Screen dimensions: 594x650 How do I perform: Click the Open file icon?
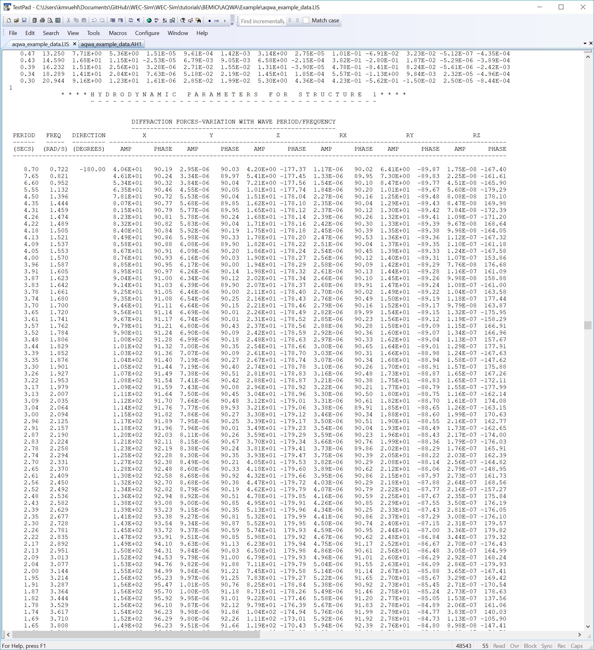tap(16, 20)
